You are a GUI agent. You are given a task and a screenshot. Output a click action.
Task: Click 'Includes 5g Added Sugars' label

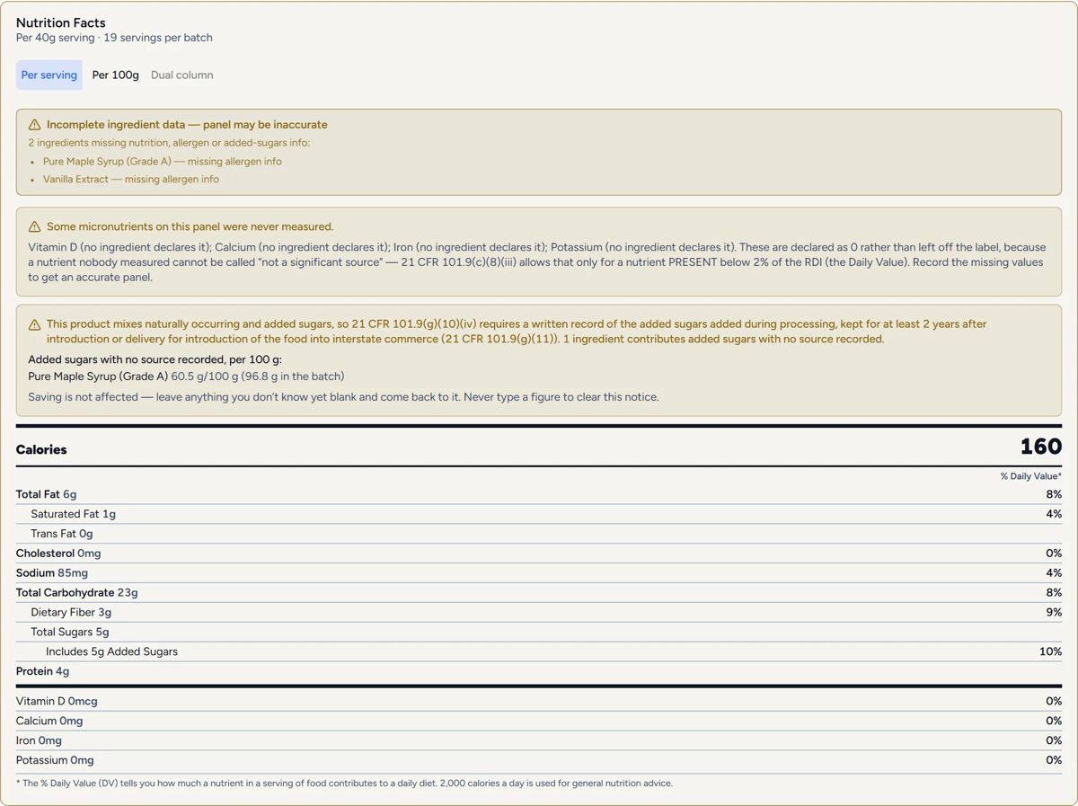[112, 652]
